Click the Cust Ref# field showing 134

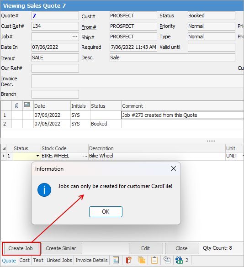[x=55, y=26]
